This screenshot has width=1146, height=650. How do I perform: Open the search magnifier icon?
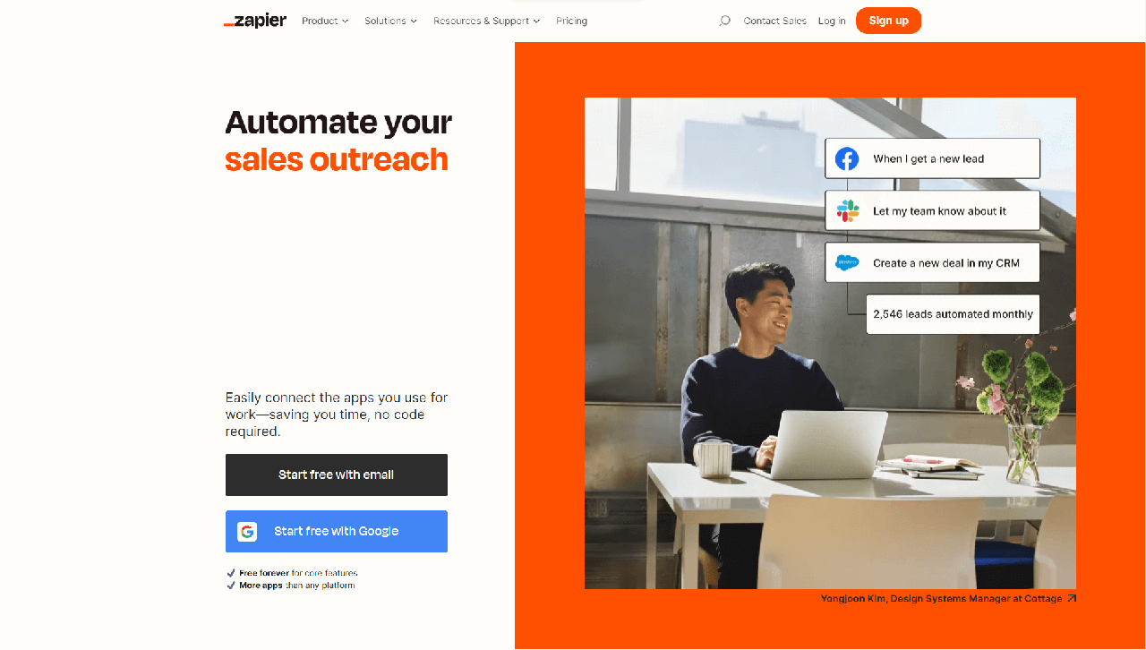point(725,21)
